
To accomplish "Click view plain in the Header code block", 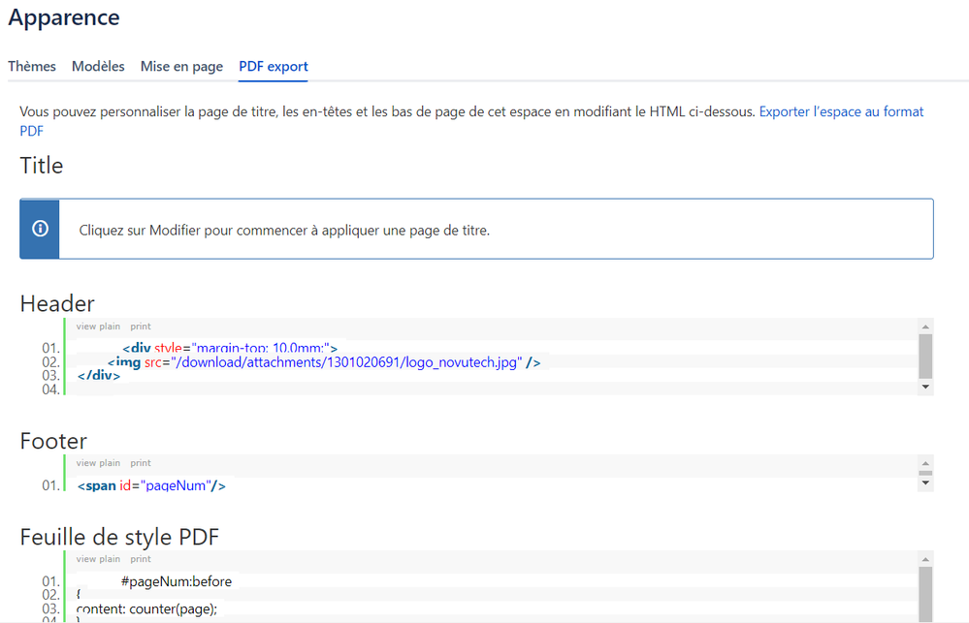I will pyautogui.click(x=98, y=326).
